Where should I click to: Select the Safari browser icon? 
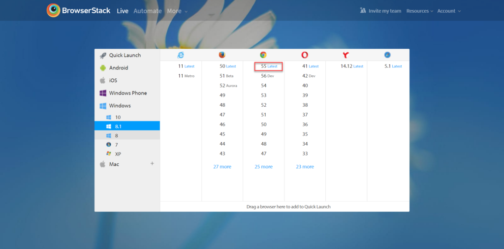pyautogui.click(x=387, y=55)
